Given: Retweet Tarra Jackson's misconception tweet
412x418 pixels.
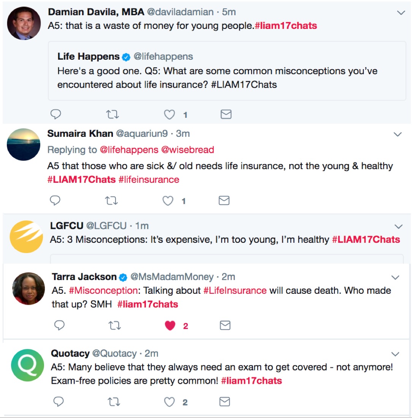Looking at the screenshot, I should tap(113, 326).
